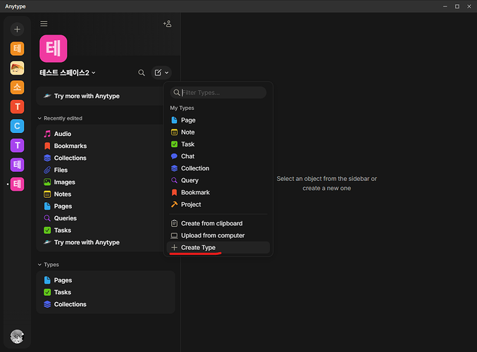Screen dimensions: 477x352
Task: Open the arrow next to the new object button
Action: coord(167,73)
